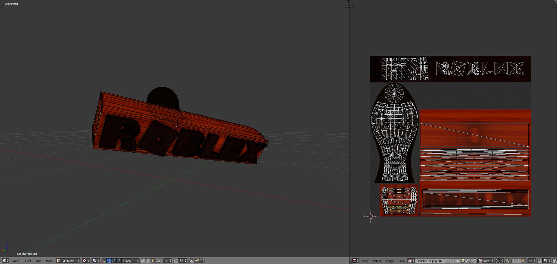Open 3D view proportional editing selector

[x=168, y=261]
